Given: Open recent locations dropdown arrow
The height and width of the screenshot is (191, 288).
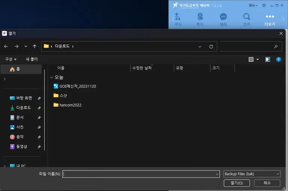Looking at the screenshot, I should pyautogui.click(x=26, y=46).
